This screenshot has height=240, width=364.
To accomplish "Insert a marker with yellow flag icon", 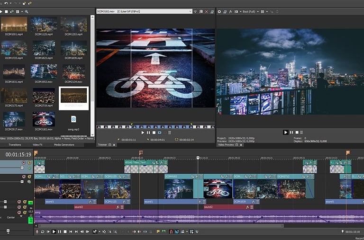I will (x=158, y=231).
